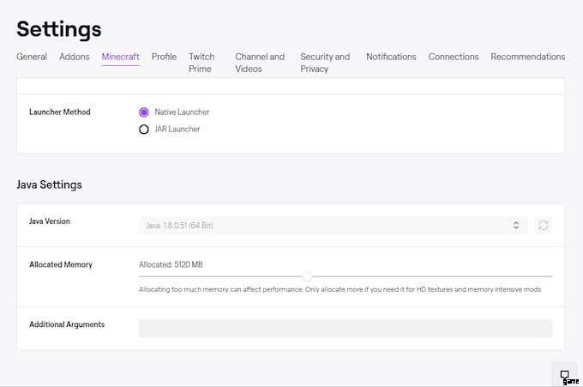Click the monitor icon in bottom-right corner

pos(565,375)
